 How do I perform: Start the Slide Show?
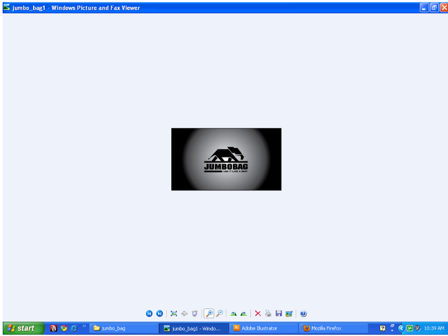click(195, 314)
